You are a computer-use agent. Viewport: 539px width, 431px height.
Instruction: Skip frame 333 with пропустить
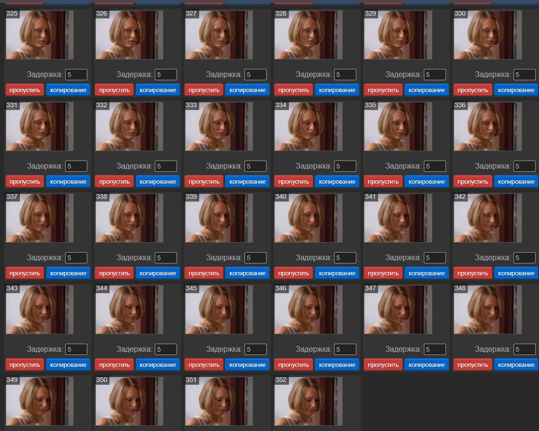click(x=204, y=181)
